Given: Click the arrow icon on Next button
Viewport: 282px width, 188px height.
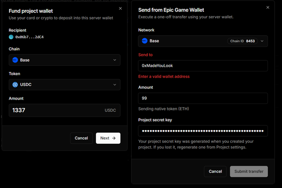Looking at the screenshot, I should point(114,138).
